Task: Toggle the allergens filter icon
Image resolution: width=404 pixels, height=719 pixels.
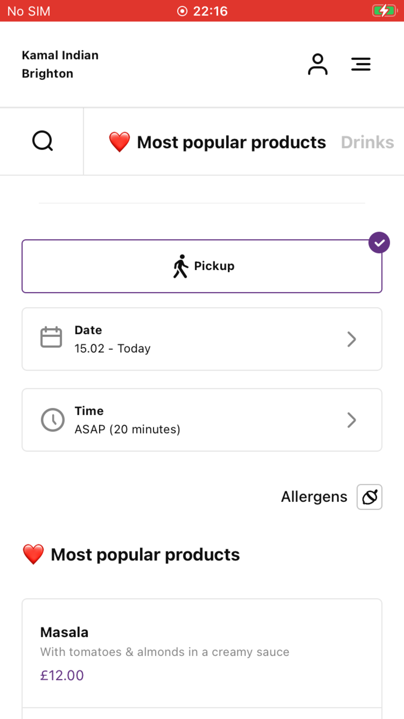Action: click(x=369, y=497)
